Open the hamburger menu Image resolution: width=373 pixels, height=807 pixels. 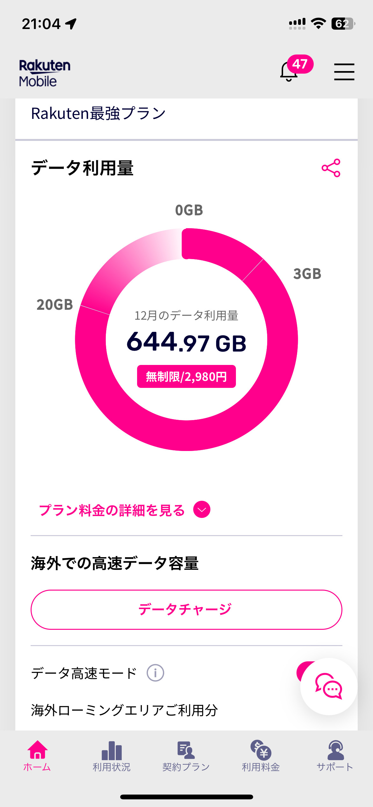[344, 72]
